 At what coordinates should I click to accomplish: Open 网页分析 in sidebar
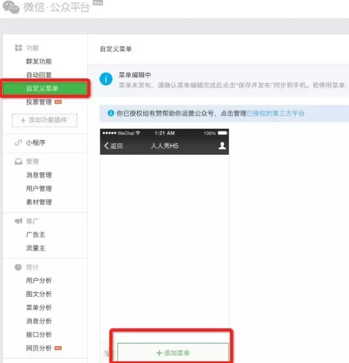coord(39,348)
